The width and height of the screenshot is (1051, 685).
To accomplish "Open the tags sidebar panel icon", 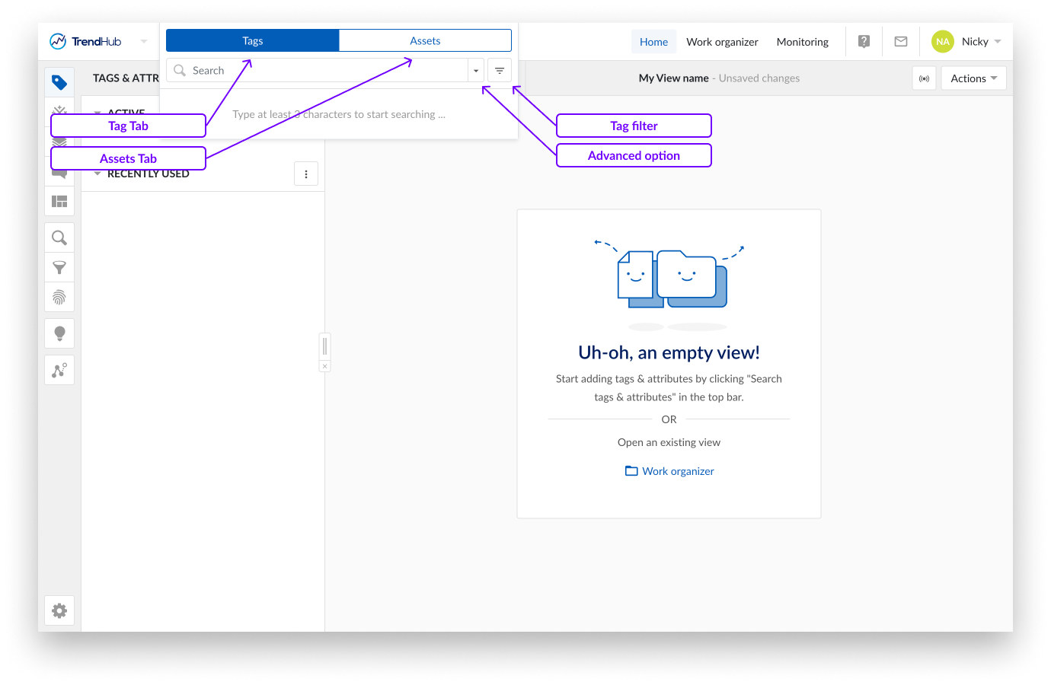I will pyautogui.click(x=59, y=82).
